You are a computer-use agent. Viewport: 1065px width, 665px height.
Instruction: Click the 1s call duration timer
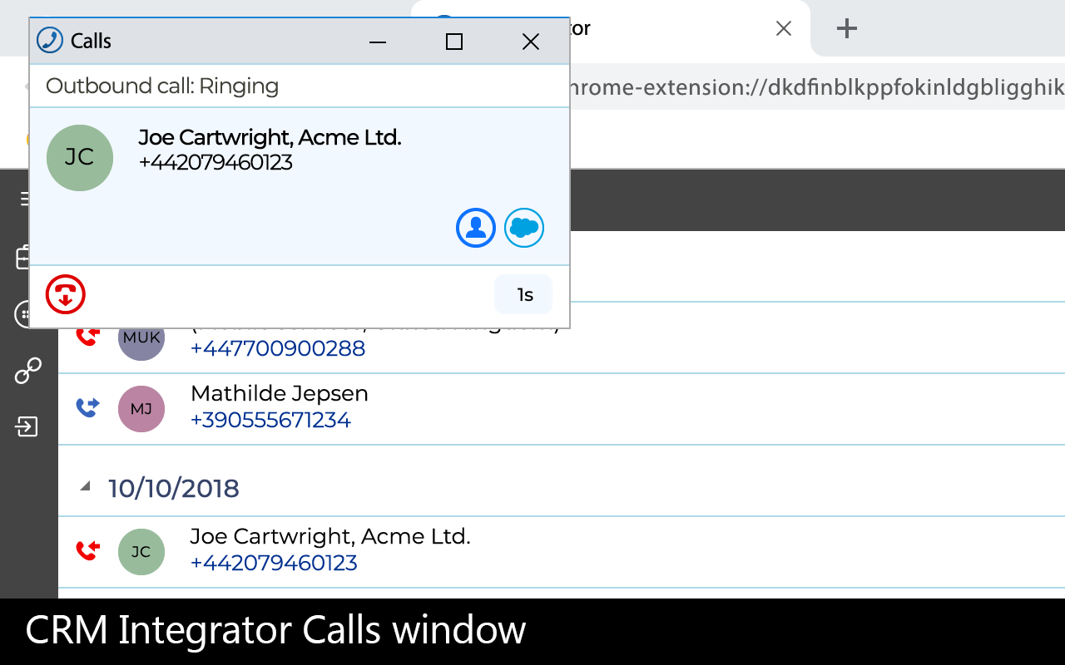pyautogui.click(x=524, y=294)
